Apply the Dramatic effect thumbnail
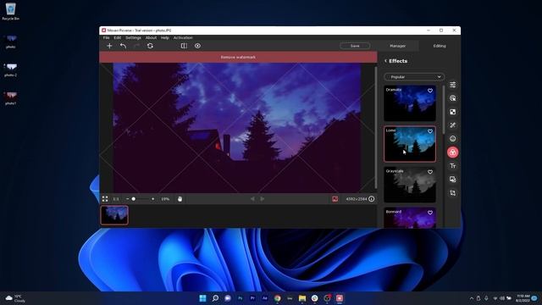 point(410,103)
